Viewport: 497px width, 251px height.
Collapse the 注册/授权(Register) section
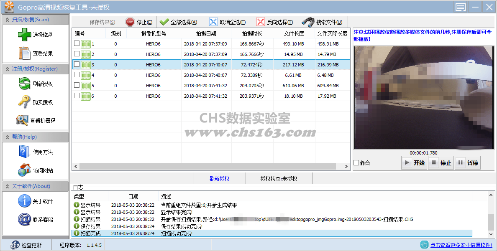point(35,68)
